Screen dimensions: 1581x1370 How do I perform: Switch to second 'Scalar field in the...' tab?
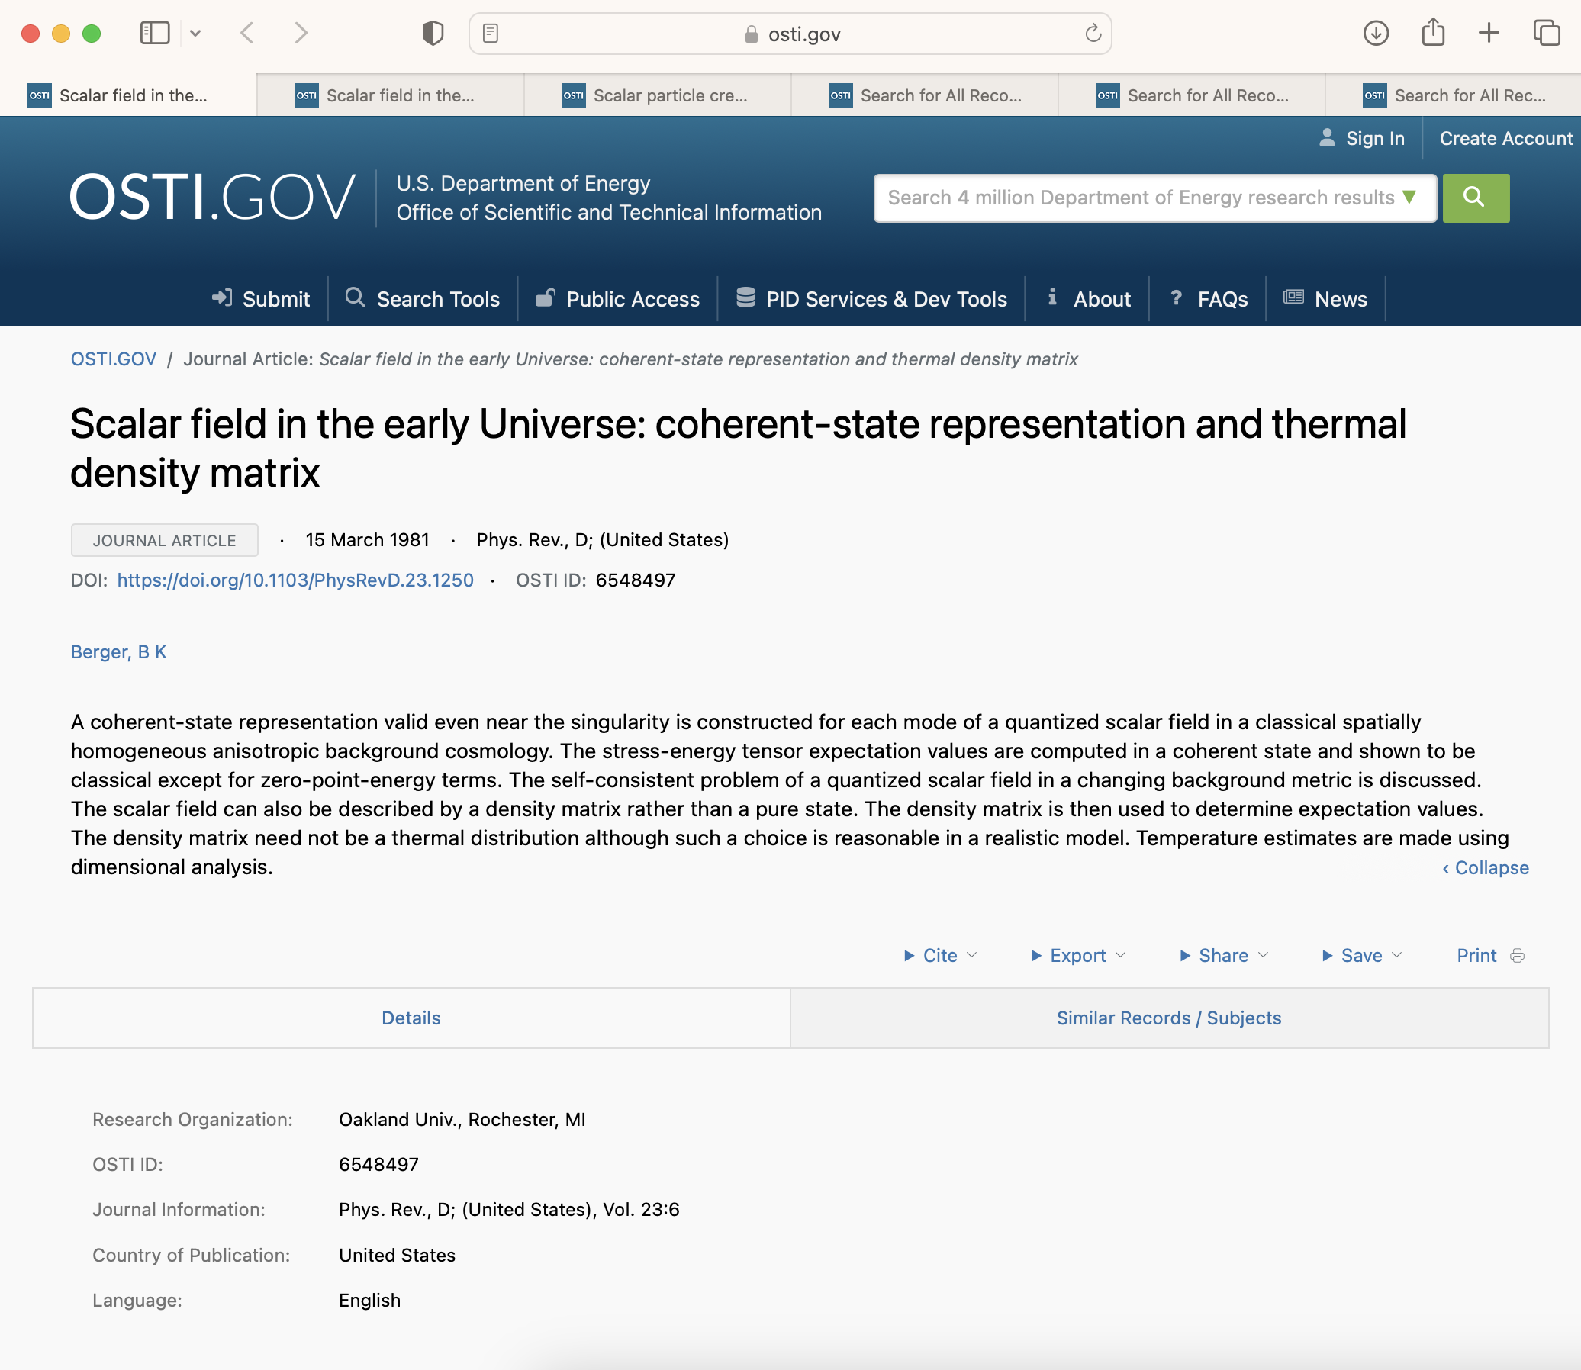[391, 95]
